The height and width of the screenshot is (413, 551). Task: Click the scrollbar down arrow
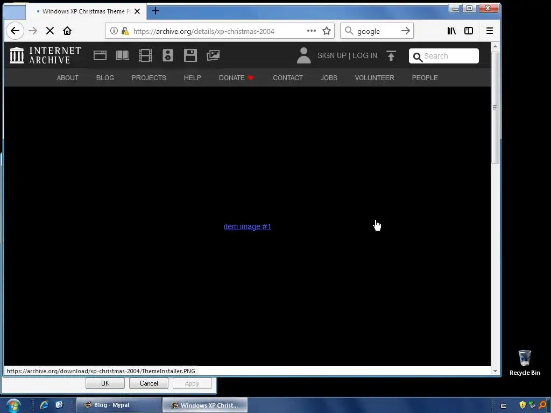point(495,371)
